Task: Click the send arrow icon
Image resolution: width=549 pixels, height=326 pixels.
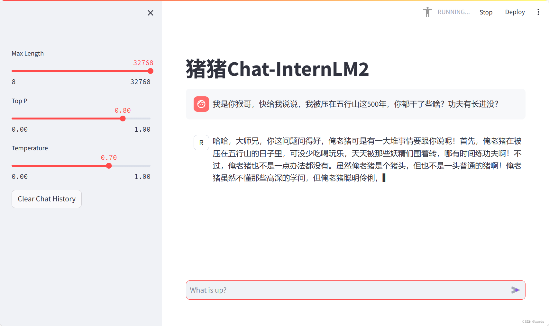Action: 515,290
